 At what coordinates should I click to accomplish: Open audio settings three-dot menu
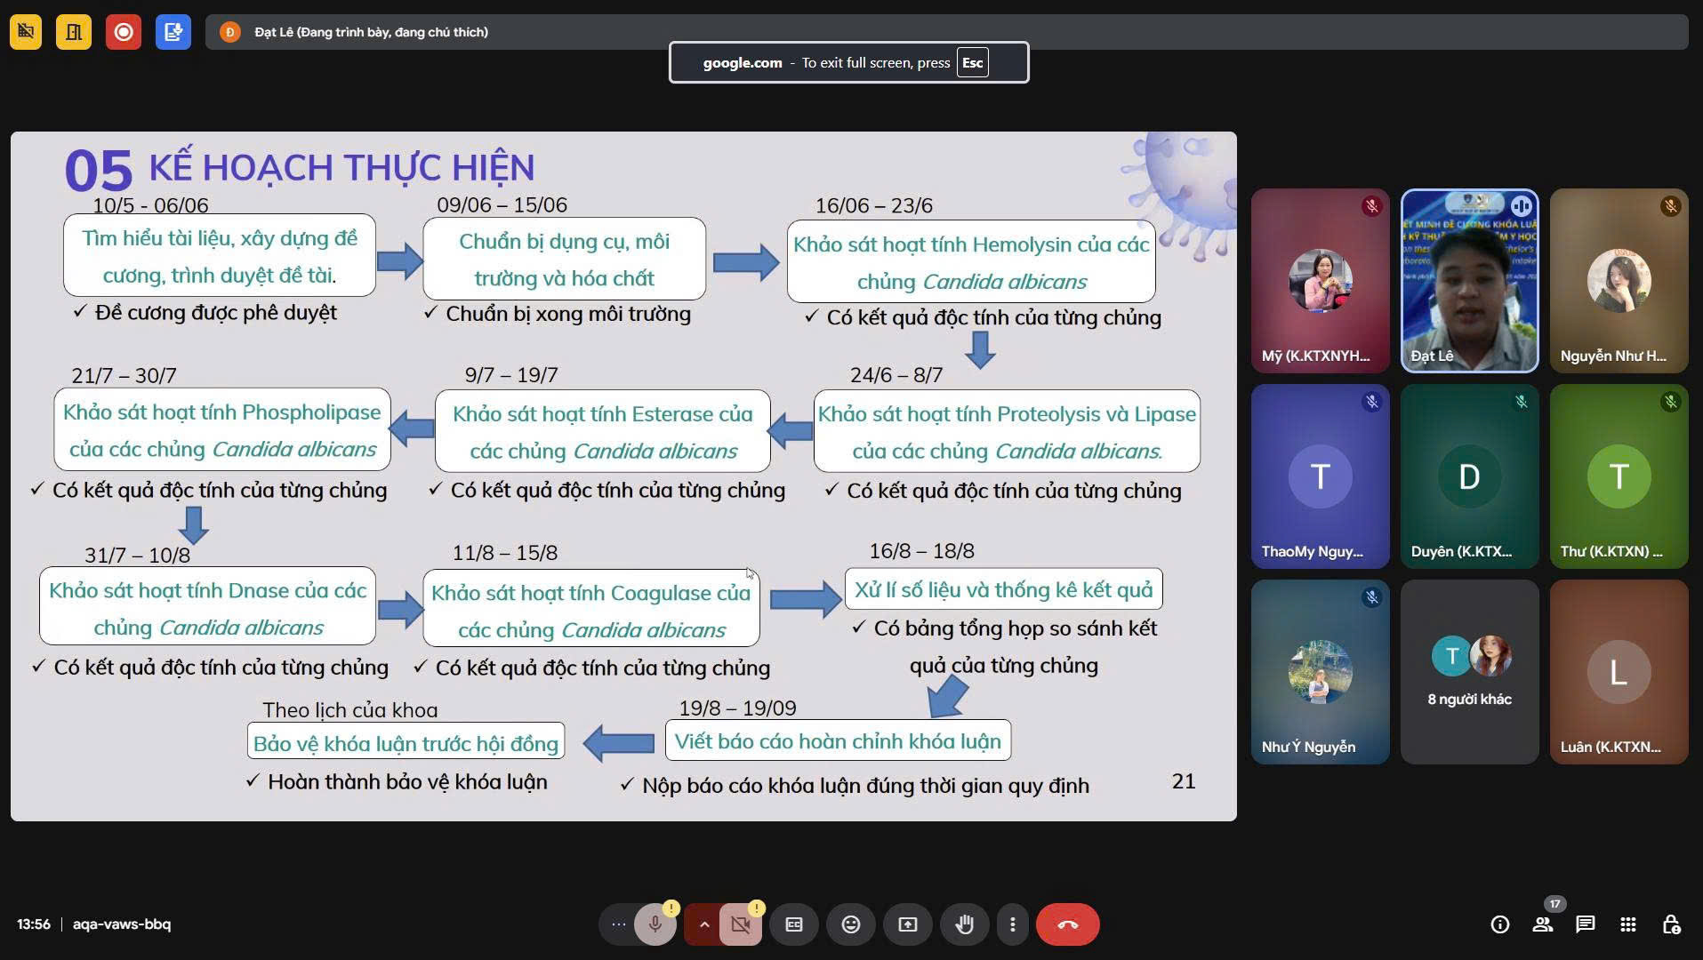618,924
